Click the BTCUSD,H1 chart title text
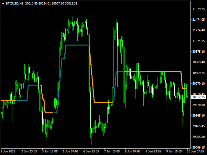 (15, 4)
